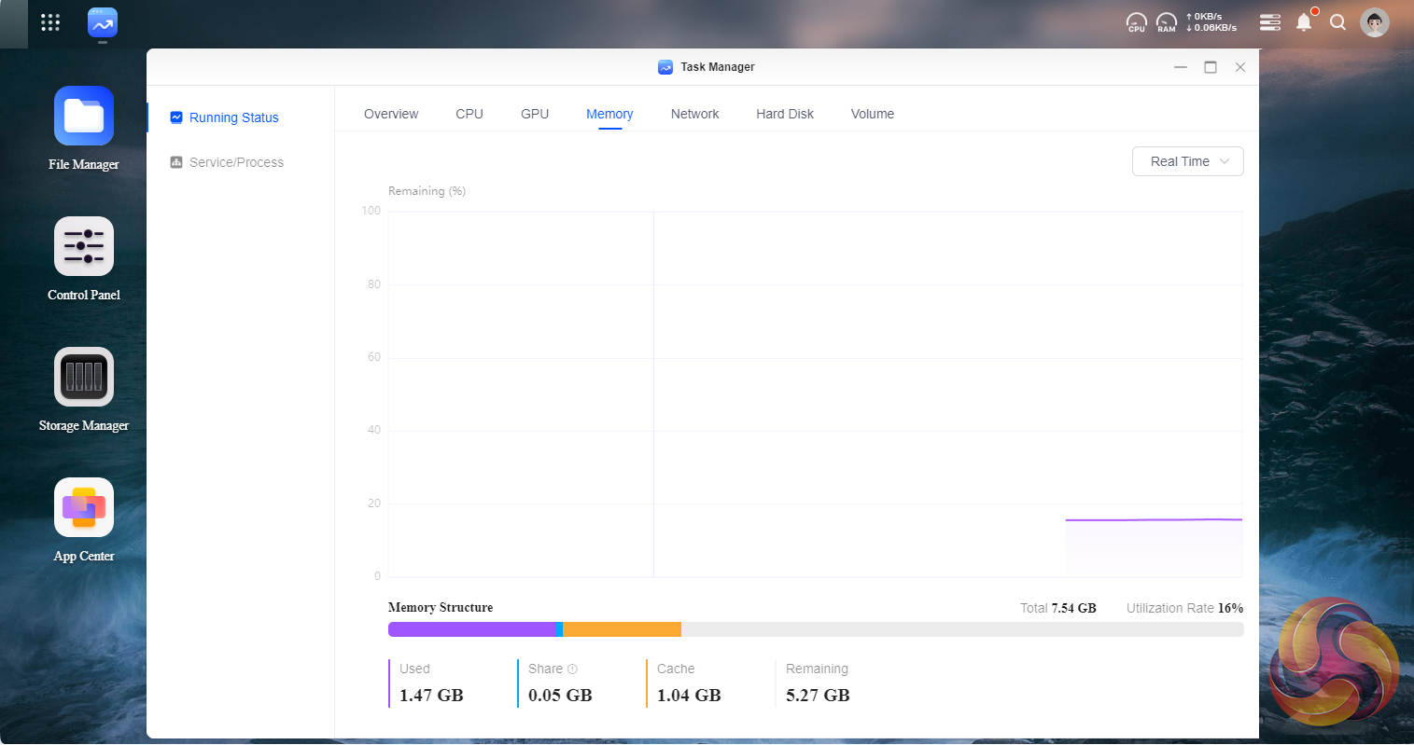This screenshot has width=1414, height=745.
Task: Select Service/Process in the sidebar
Action: click(236, 162)
